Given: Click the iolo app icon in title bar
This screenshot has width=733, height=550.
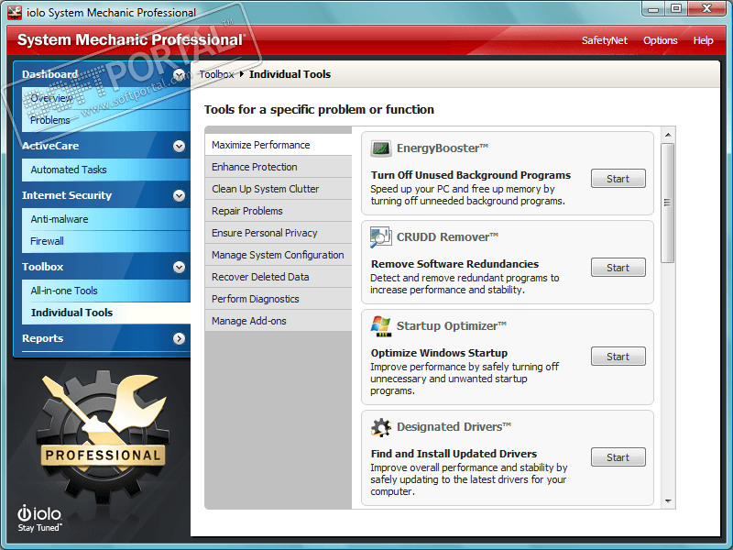Looking at the screenshot, I should tap(15, 13).
